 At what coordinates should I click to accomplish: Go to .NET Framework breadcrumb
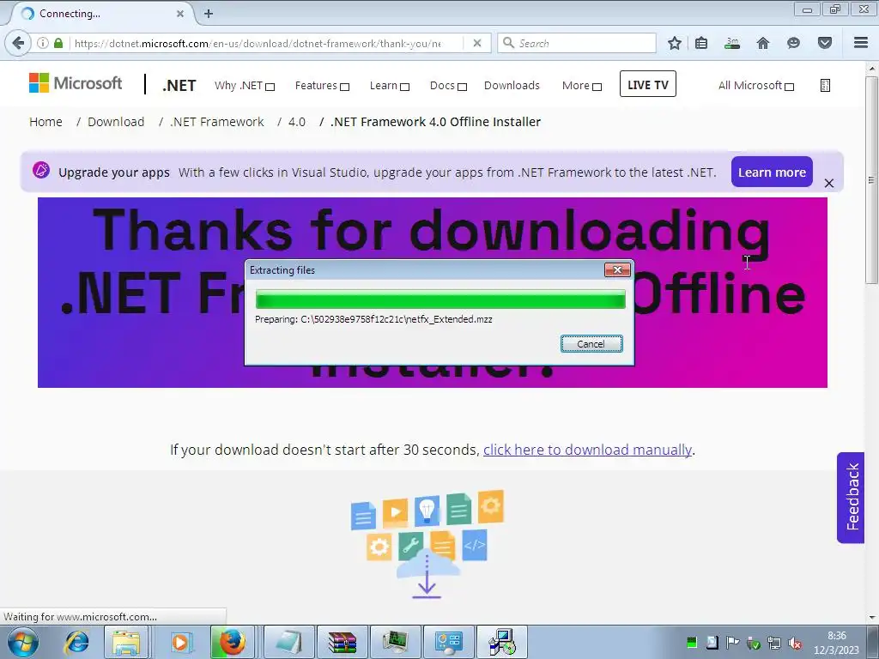217,122
